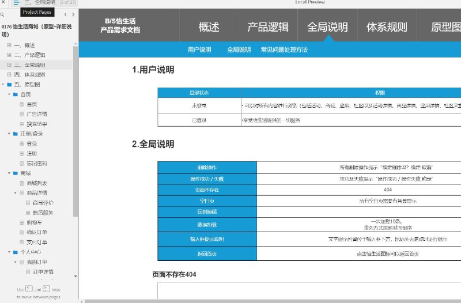Click the 商城 folder icon
The height and width of the screenshot is (303, 461).
(16, 173)
